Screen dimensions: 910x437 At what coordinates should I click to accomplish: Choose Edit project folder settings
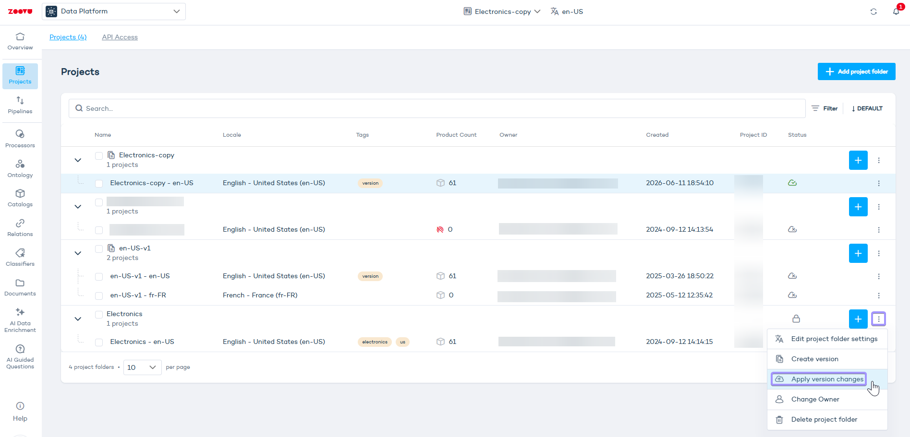[827, 339]
